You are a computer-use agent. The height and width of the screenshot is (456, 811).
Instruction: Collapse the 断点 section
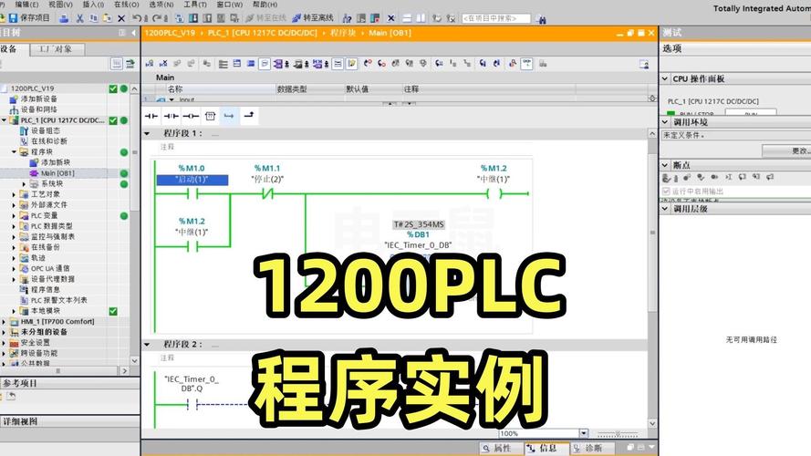(665, 165)
